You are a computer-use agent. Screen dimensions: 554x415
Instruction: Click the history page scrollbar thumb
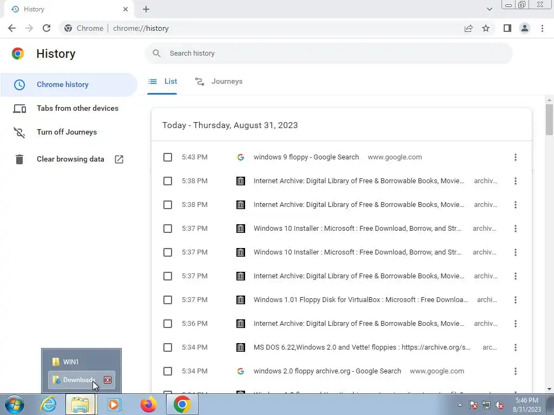[x=549, y=119]
